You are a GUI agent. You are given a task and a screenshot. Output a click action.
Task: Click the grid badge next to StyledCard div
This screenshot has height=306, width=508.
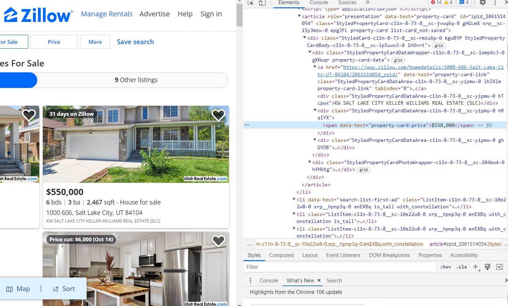coord(439,46)
